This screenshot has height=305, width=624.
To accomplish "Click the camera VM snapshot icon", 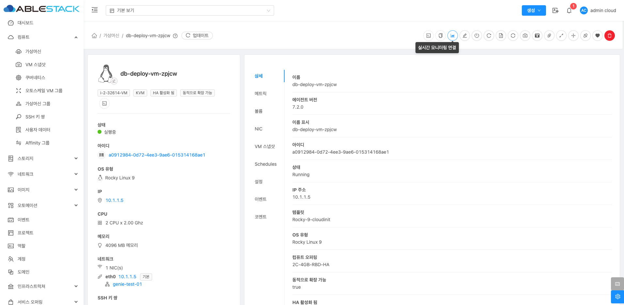I will [x=525, y=36].
